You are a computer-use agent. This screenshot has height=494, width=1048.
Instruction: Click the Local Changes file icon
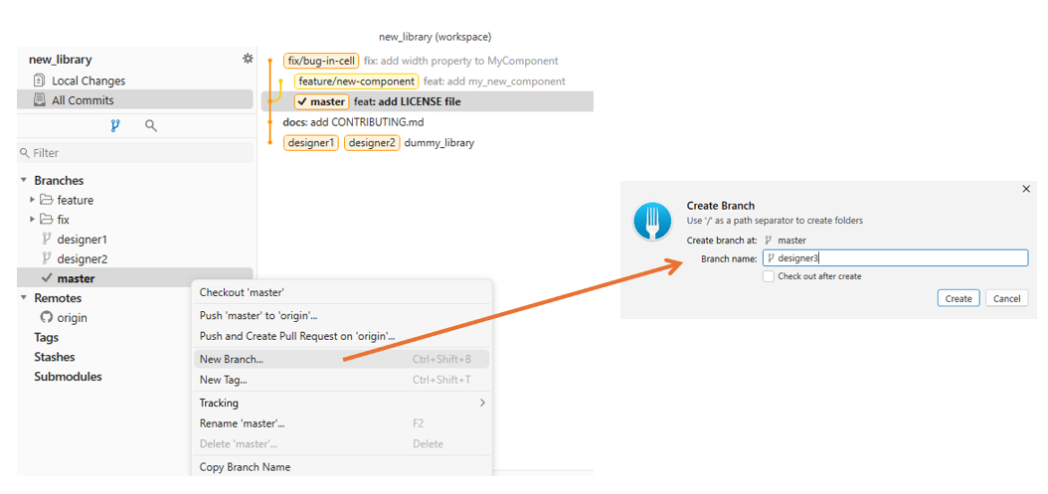tap(39, 81)
